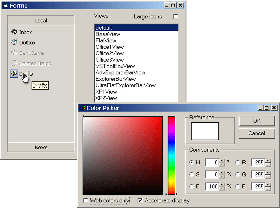Choose ExplorerBarView in the Views list
This screenshot has width=280, height=208.
click(116, 79)
